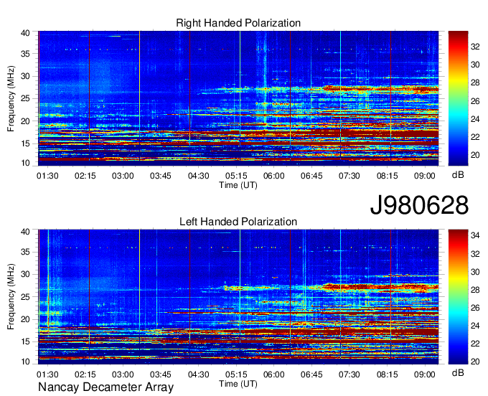Click the 02:15 time tick of Right Handed plot

click(x=85, y=176)
